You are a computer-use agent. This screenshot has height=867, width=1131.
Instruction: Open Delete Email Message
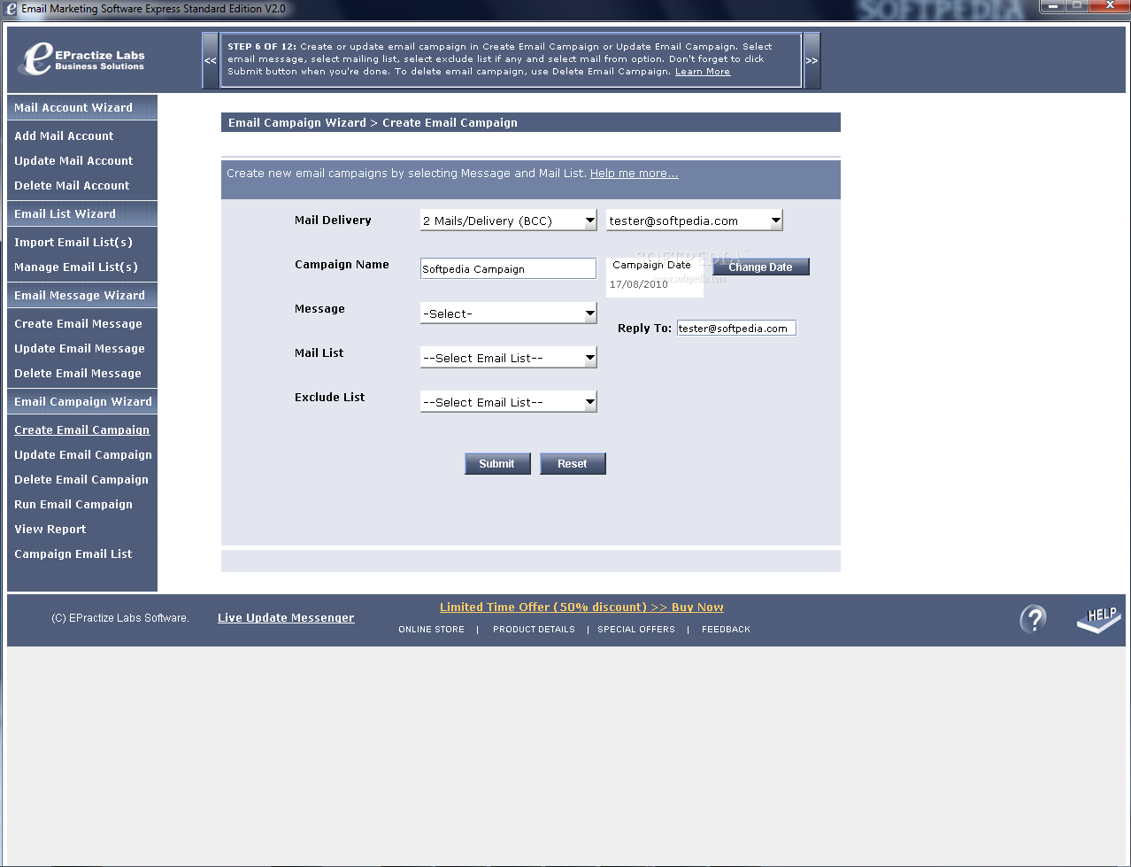point(78,373)
